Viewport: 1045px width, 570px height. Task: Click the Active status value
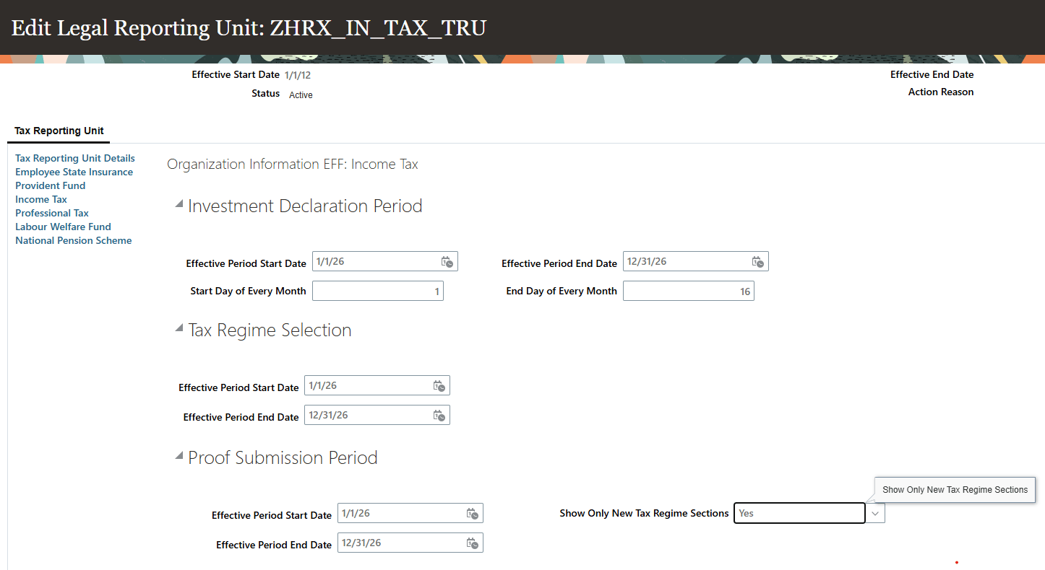click(x=301, y=95)
